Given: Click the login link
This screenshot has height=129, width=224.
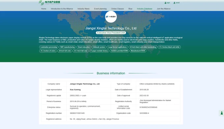Looking at the screenshot, I should [168, 3].
